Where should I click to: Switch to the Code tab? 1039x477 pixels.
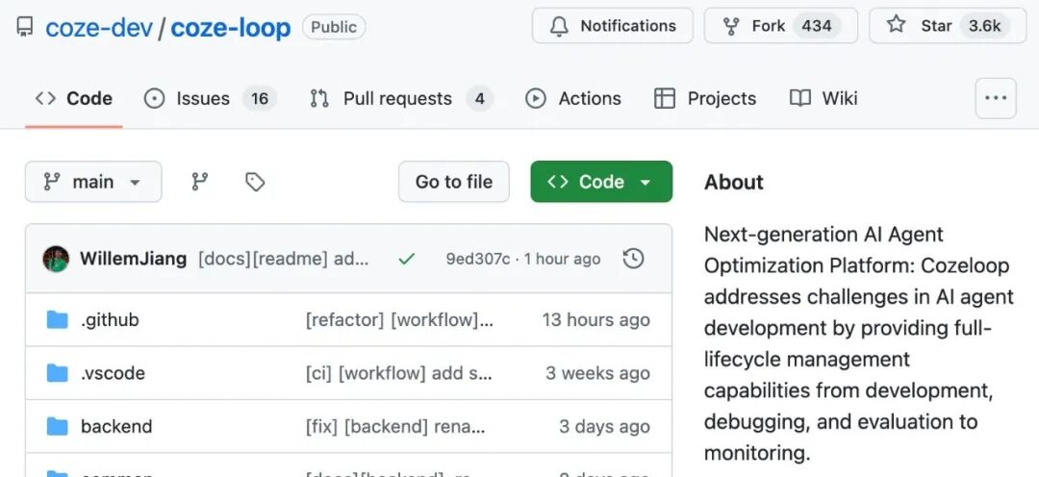click(73, 99)
